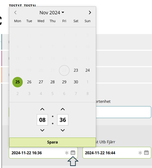Choose November 30 in the calendar
This screenshot has width=152, height=168.
click(76, 82)
